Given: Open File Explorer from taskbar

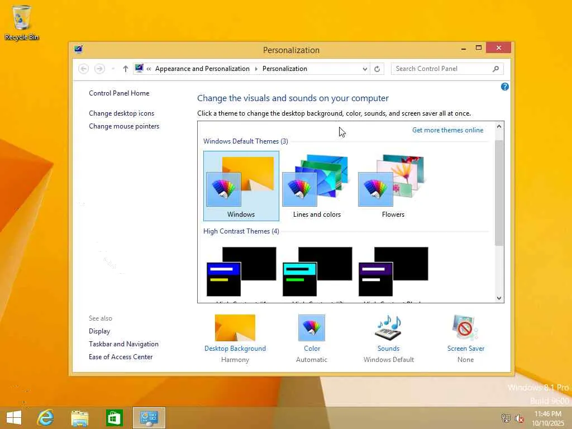Looking at the screenshot, I should tap(80, 418).
